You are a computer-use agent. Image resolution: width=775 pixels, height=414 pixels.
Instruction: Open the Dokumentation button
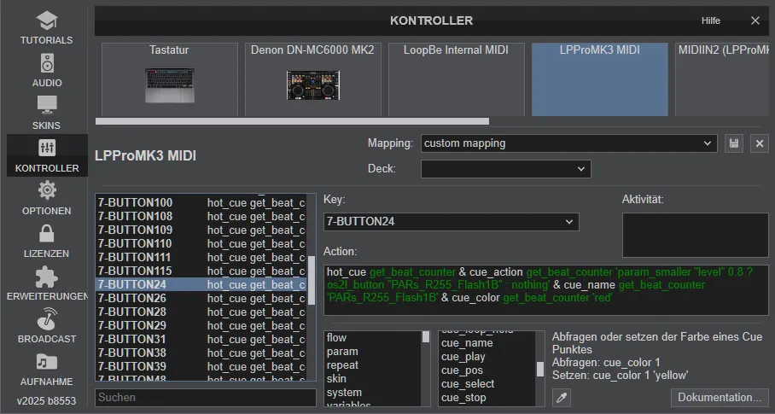coord(720,398)
